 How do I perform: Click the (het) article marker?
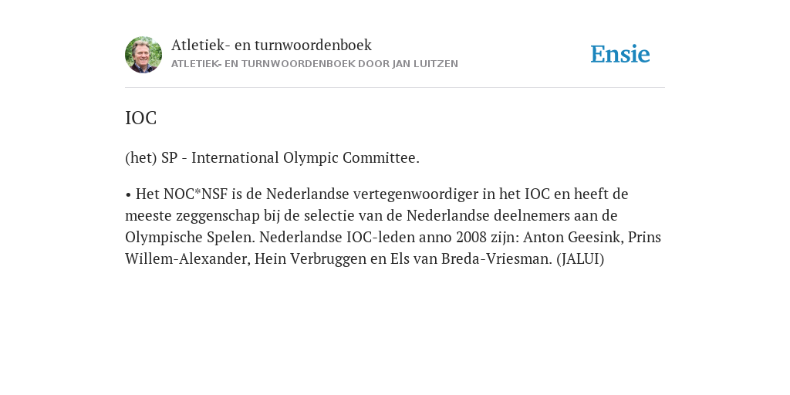(x=141, y=158)
